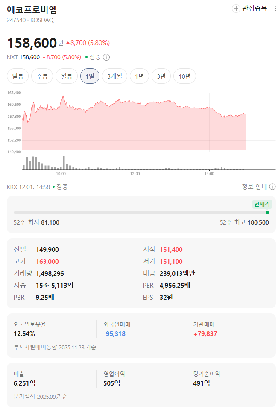
Task: Switch chart to 1년 range
Action: pyautogui.click(x=139, y=76)
